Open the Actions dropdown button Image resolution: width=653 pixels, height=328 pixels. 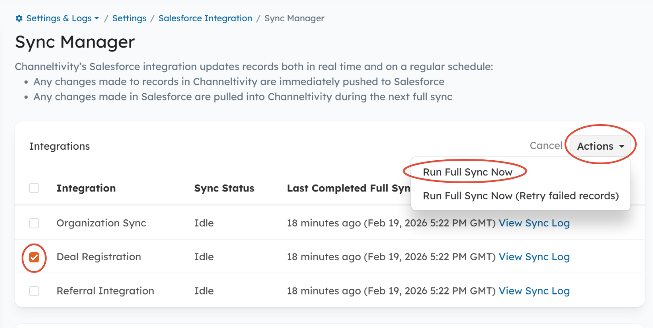coord(601,146)
